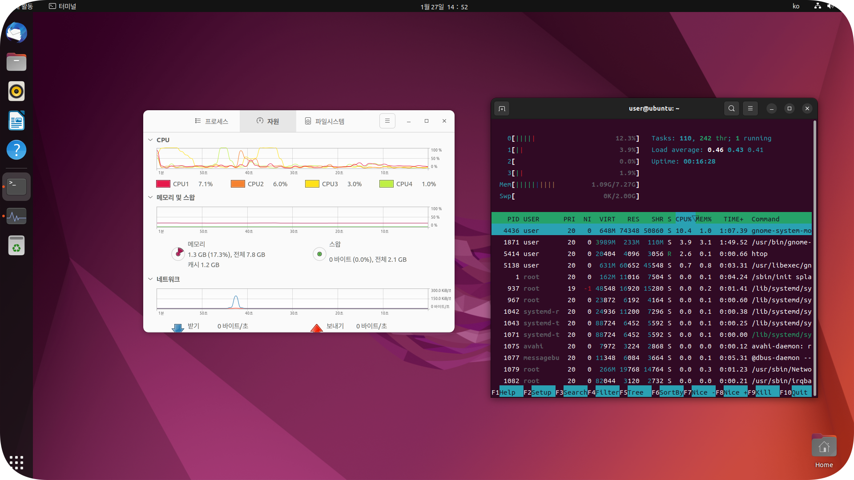Select the htop process row 5414
This screenshot has height=480, width=854.
(x=652, y=254)
